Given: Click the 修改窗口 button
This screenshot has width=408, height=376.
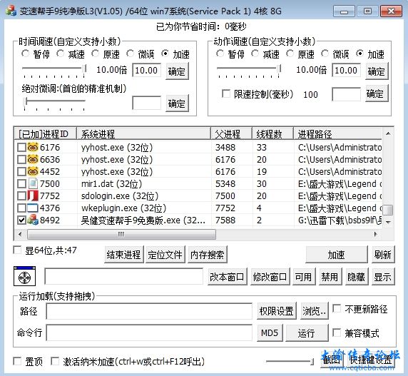Looking at the screenshot, I should [270, 277].
